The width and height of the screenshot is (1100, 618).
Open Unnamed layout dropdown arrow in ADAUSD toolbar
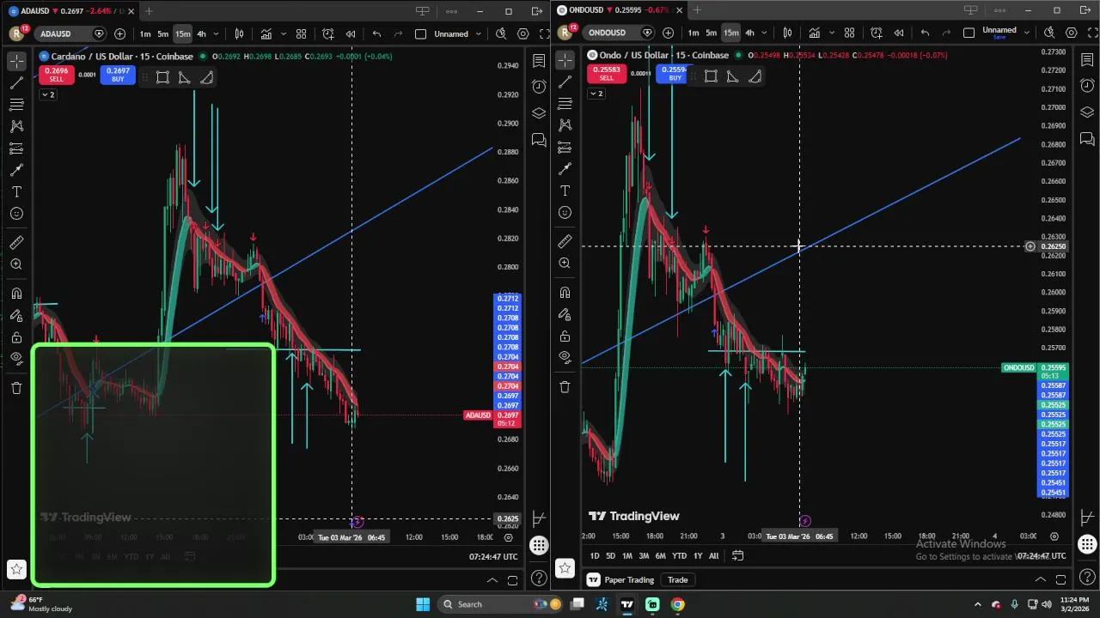477,33
